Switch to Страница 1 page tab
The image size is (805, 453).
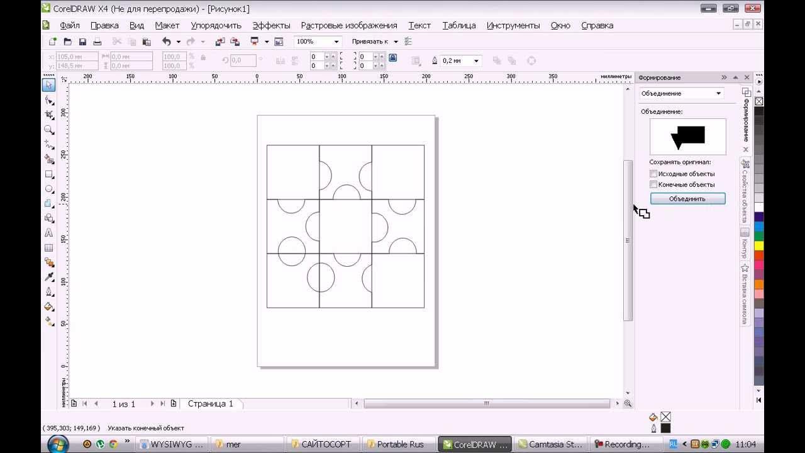(x=211, y=404)
